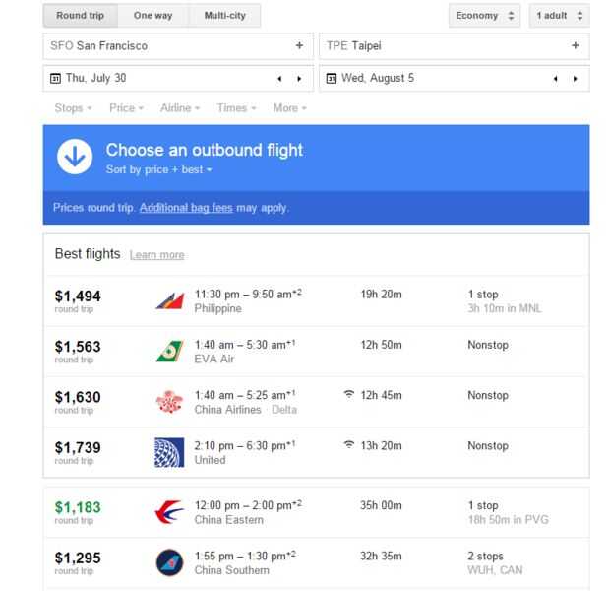
Task: Open the 1 adult passengers dropdown
Action: coord(559,16)
